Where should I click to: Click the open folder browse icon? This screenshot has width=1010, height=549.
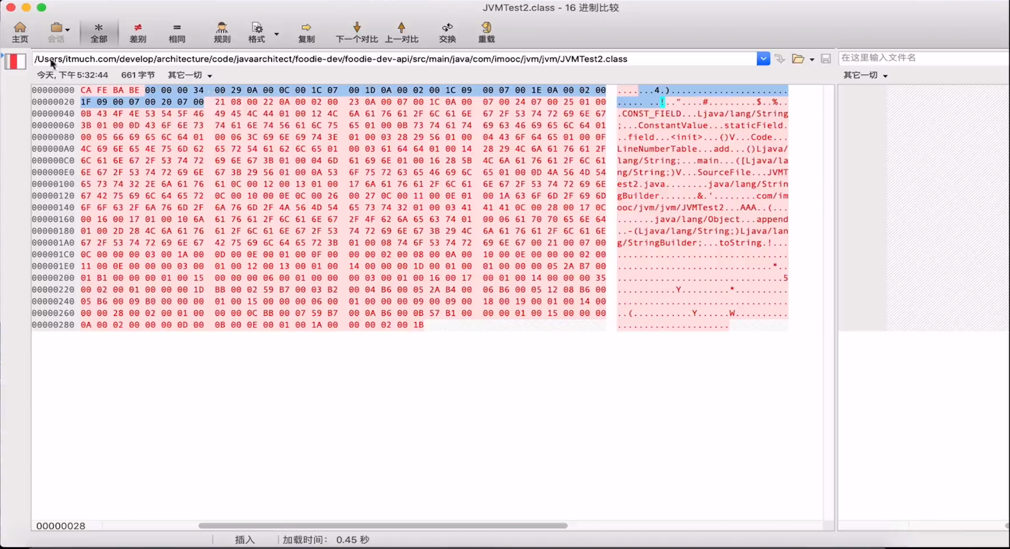798,59
